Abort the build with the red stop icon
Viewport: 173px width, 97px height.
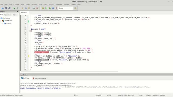point(56,8)
